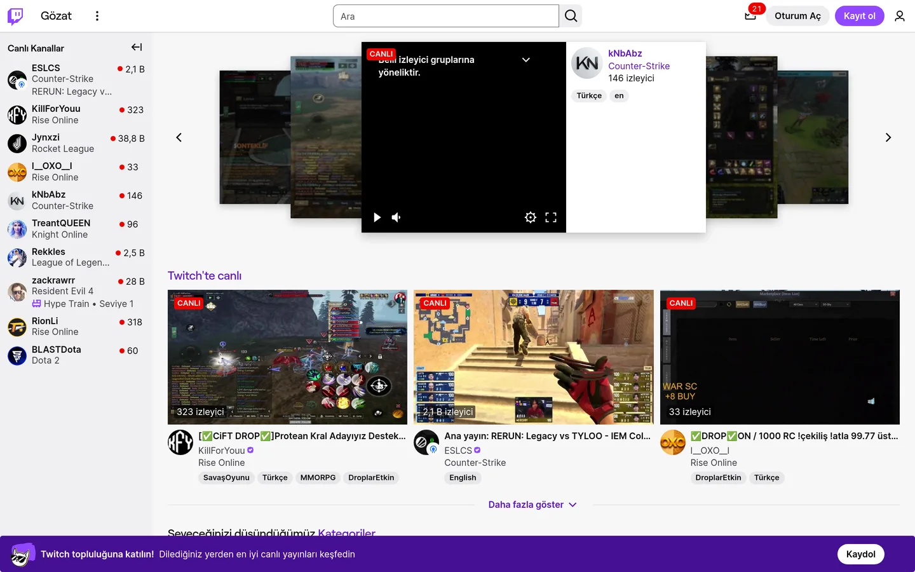The width and height of the screenshot is (915, 572).
Task: Open the I_OXO_I stream thumbnail
Action: 780,357
